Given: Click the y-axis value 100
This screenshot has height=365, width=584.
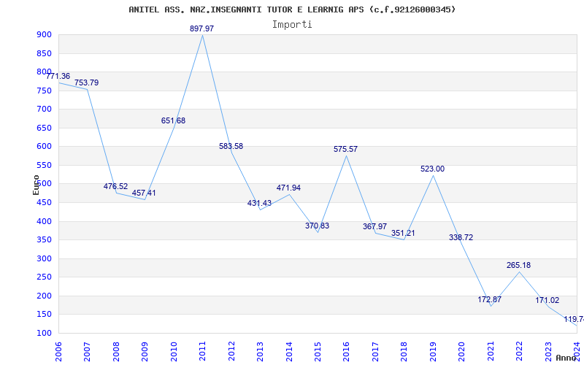Looking at the screenshot, I should (44, 333).
